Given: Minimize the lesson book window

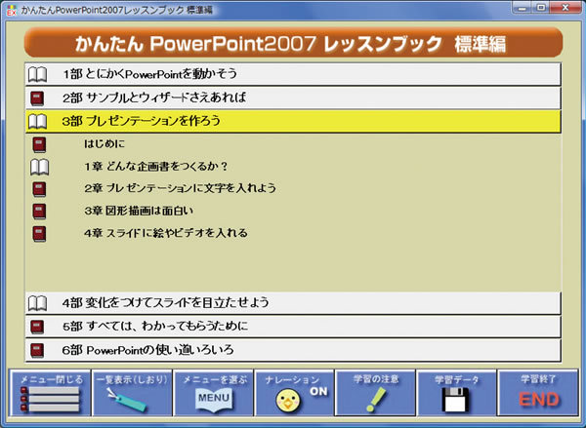Looking at the screenshot, I should (x=523, y=8).
